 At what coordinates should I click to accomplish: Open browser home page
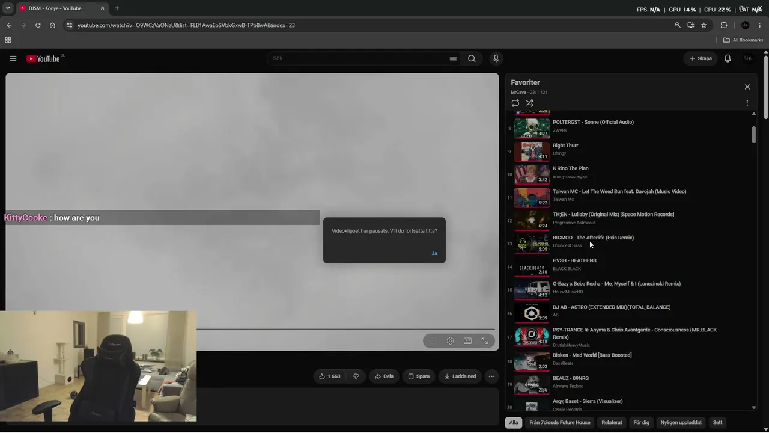coord(52,25)
